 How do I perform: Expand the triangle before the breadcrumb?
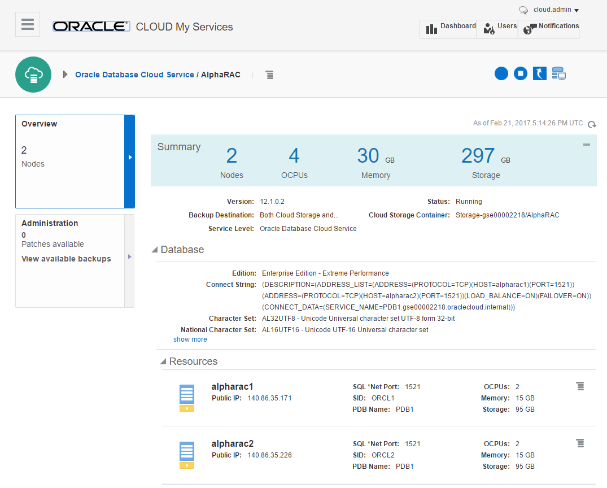click(65, 75)
